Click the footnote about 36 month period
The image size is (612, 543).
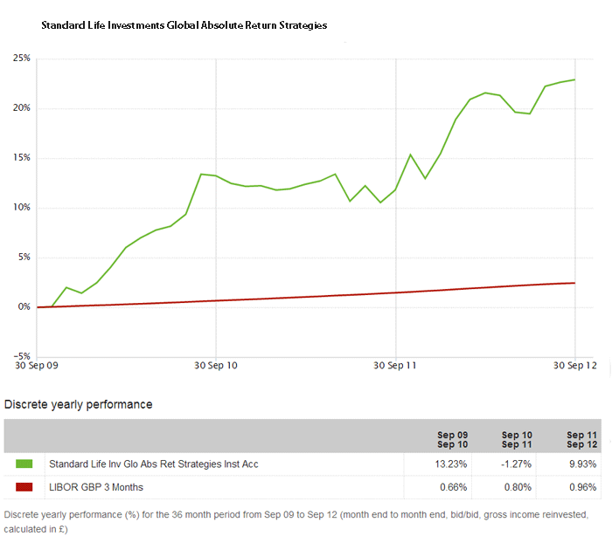pos(296,522)
